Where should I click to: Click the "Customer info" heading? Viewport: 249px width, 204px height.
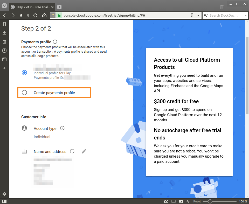[34, 117]
